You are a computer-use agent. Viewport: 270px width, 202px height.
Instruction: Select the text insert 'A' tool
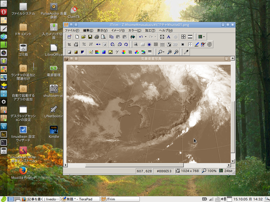169,37
